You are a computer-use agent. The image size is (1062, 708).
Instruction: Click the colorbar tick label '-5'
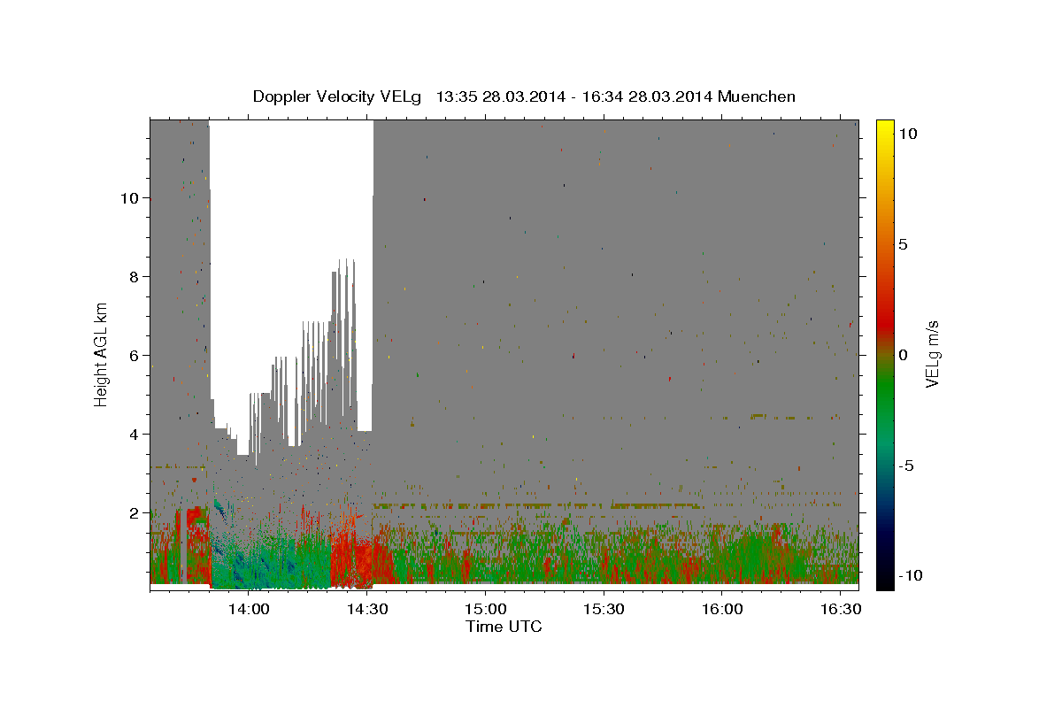tap(907, 466)
